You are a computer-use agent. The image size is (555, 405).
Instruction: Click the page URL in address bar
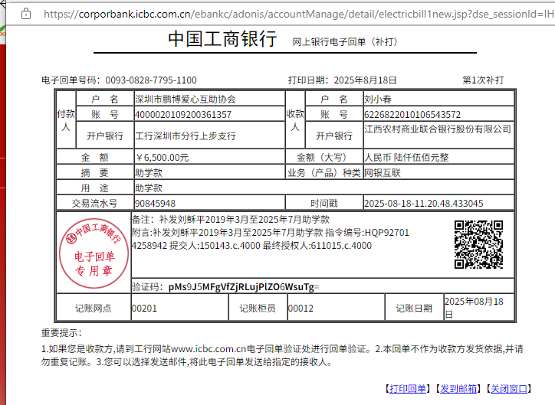point(299,14)
